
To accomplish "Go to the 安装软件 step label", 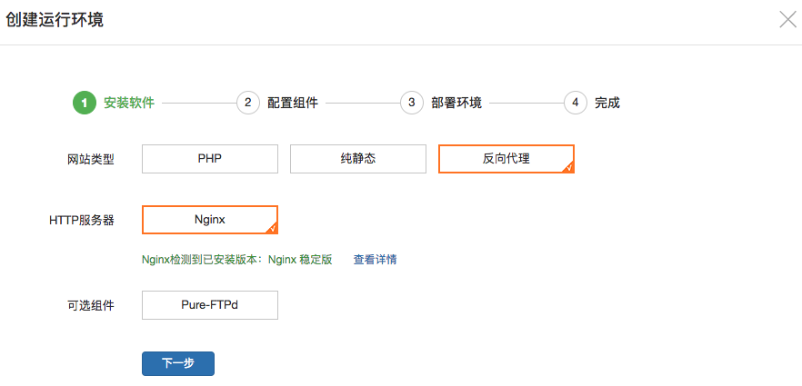I will (x=129, y=103).
